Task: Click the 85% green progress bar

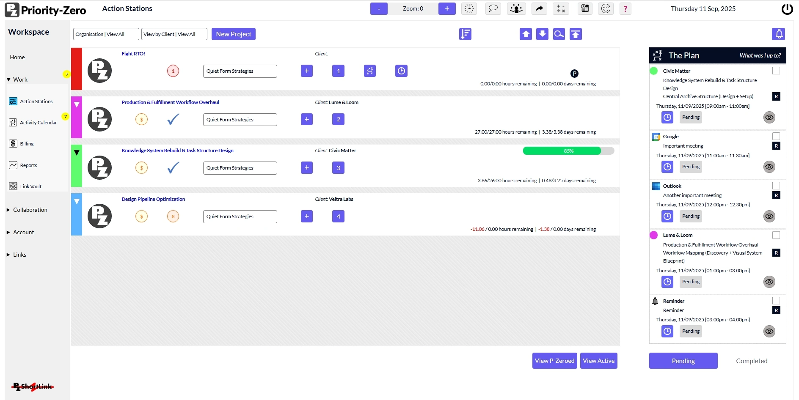Action: [x=568, y=151]
